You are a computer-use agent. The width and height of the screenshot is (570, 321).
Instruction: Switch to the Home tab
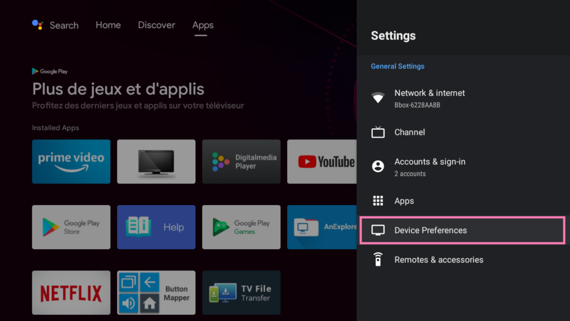tap(108, 25)
